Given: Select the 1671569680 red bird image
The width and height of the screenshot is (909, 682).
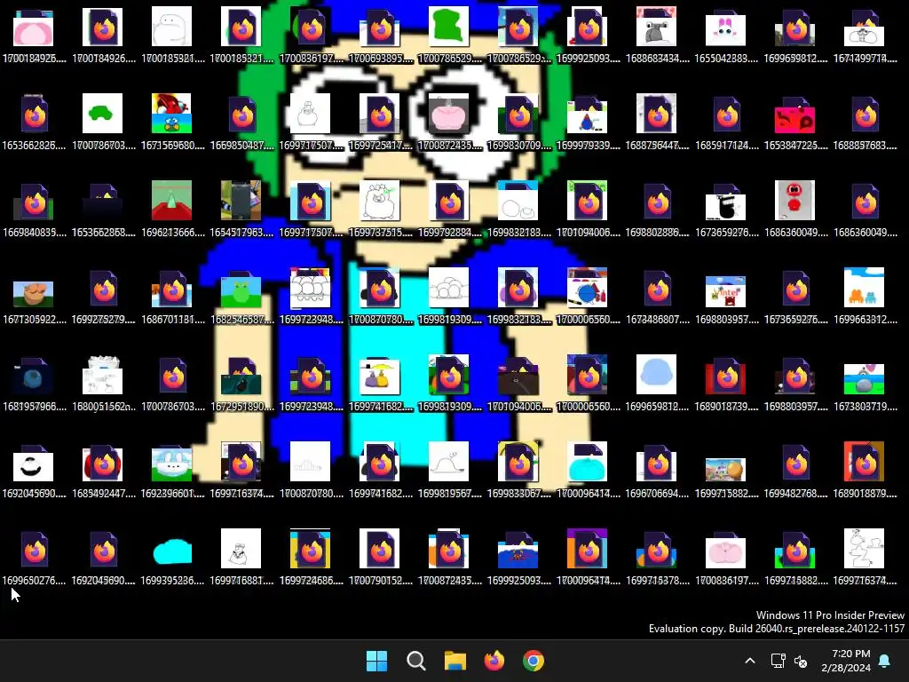Looking at the screenshot, I should click(171, 114).
